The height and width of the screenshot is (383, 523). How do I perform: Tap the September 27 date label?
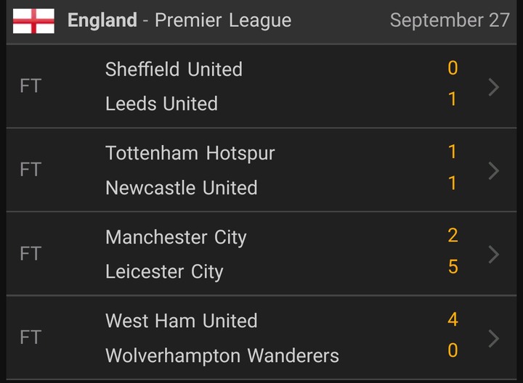tap(450, 20)
